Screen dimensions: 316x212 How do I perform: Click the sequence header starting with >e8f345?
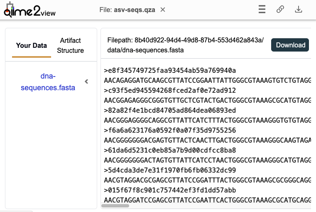(170, 70)
